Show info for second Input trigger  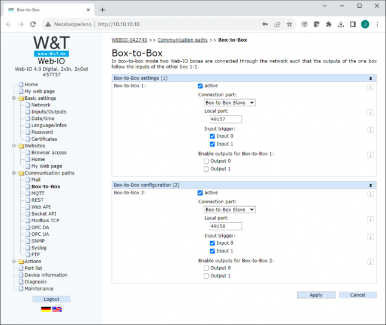click(x=371, y=237)
